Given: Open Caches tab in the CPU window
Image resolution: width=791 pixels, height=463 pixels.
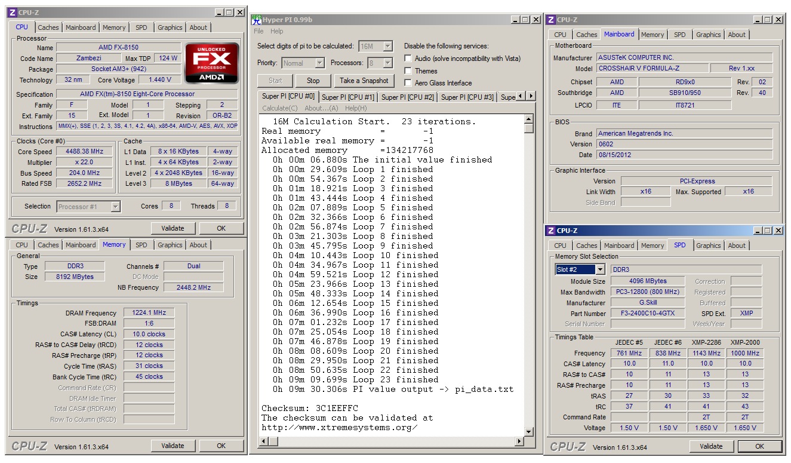Looking at the screenshot, I should (x=48, y=27).
